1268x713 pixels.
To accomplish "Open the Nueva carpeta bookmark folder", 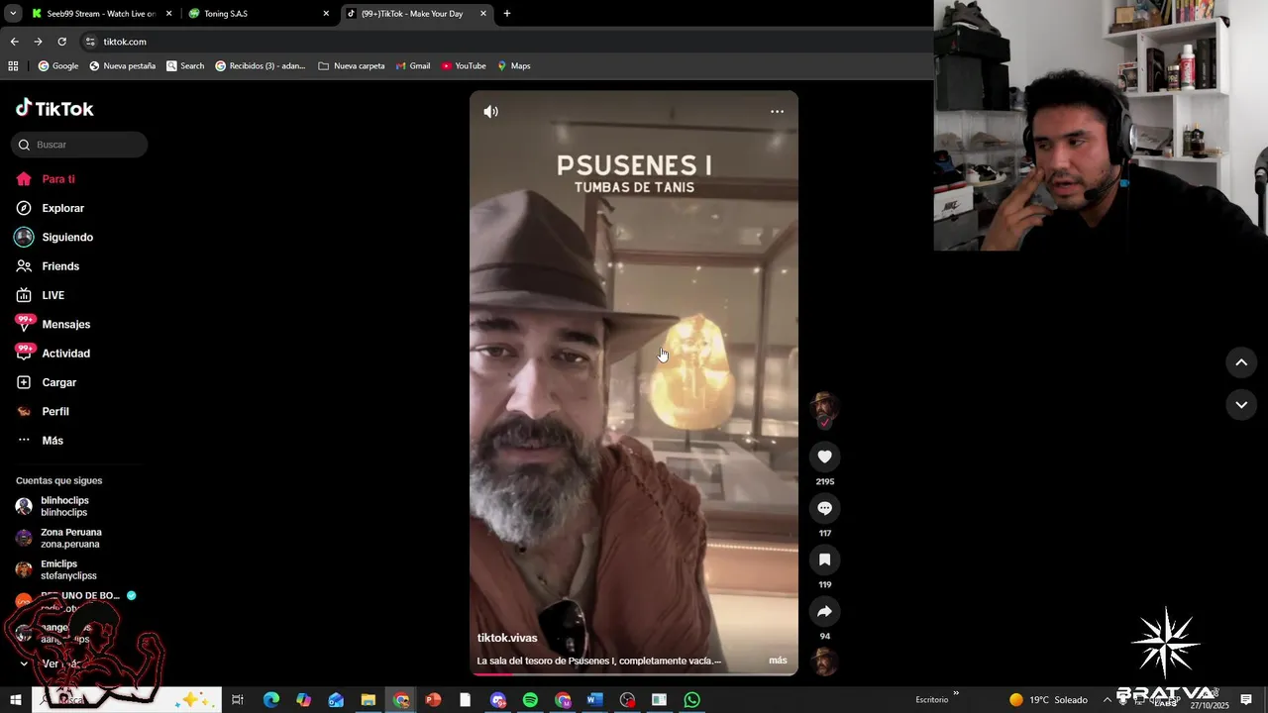I will pyautogui.click(x=352, y=66).
